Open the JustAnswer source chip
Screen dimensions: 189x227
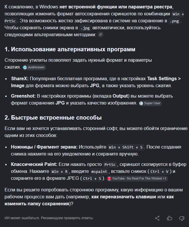tap(34, 67)
